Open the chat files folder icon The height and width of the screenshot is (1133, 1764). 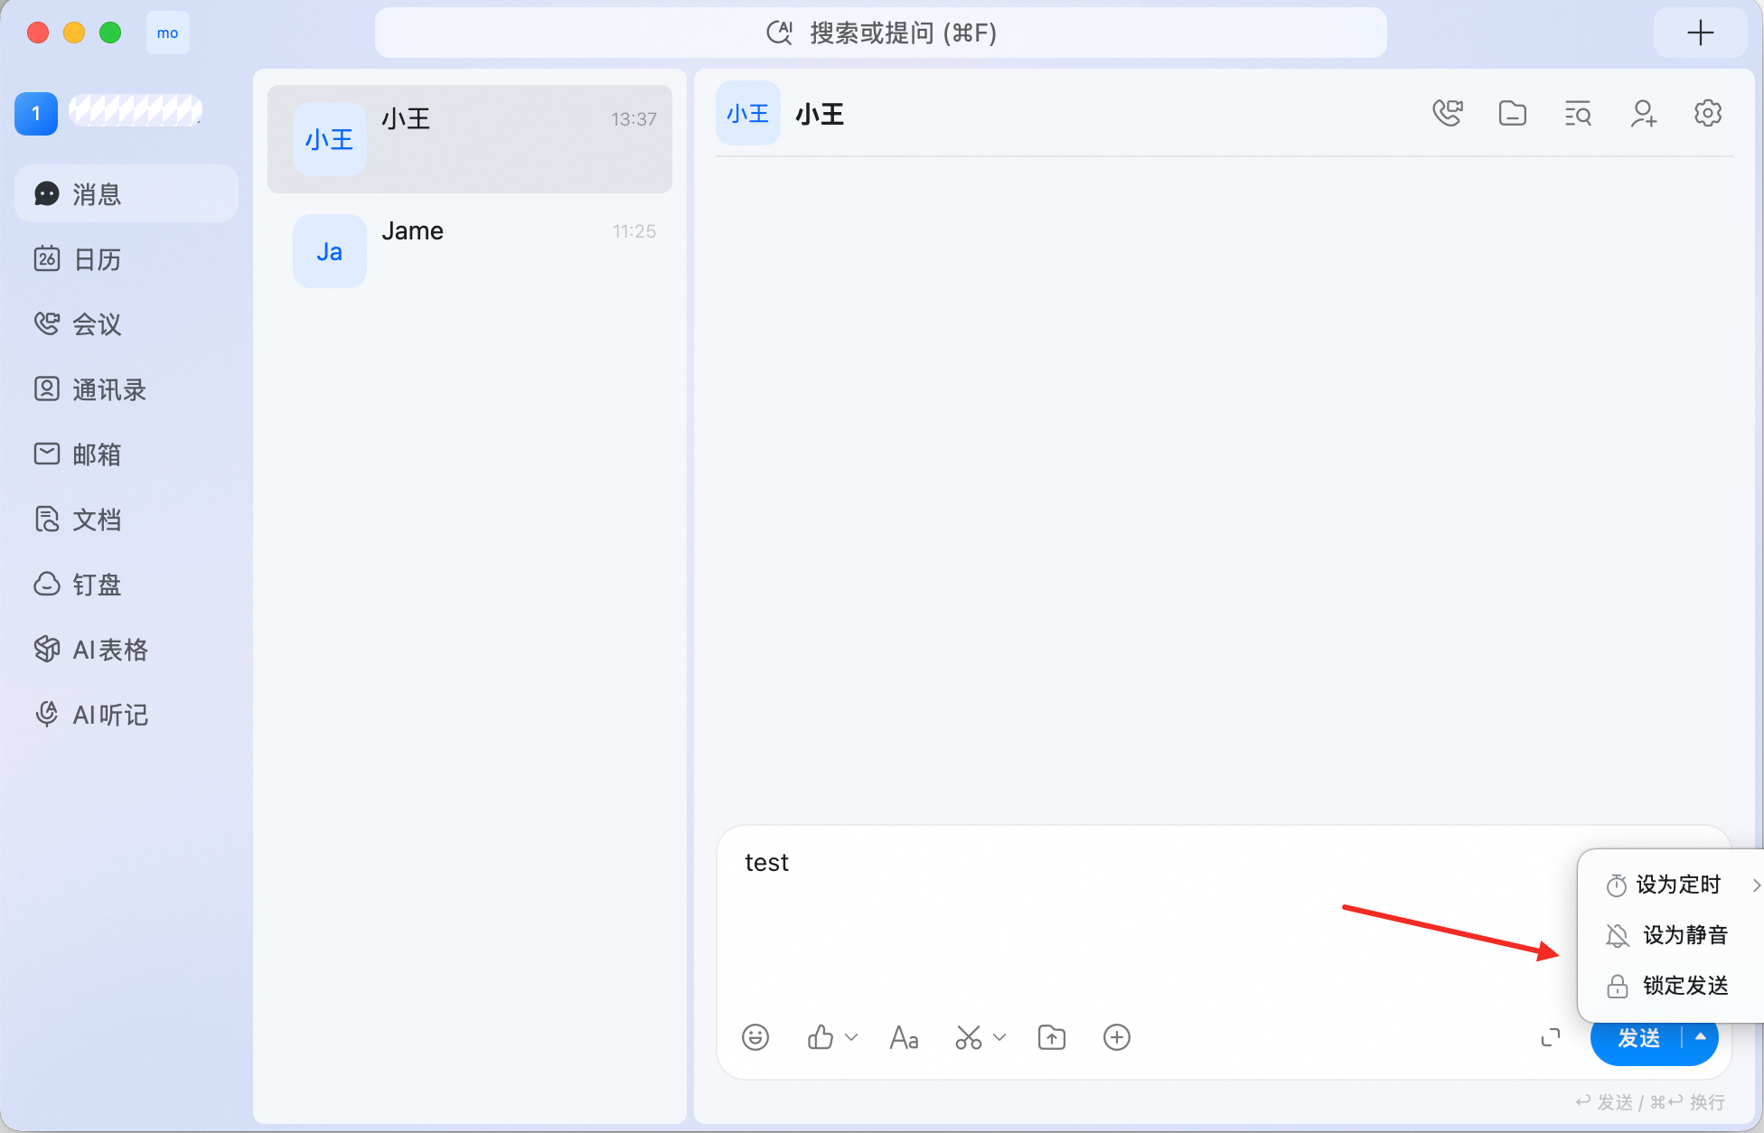pyautogui.click(x=1513, y=114)
